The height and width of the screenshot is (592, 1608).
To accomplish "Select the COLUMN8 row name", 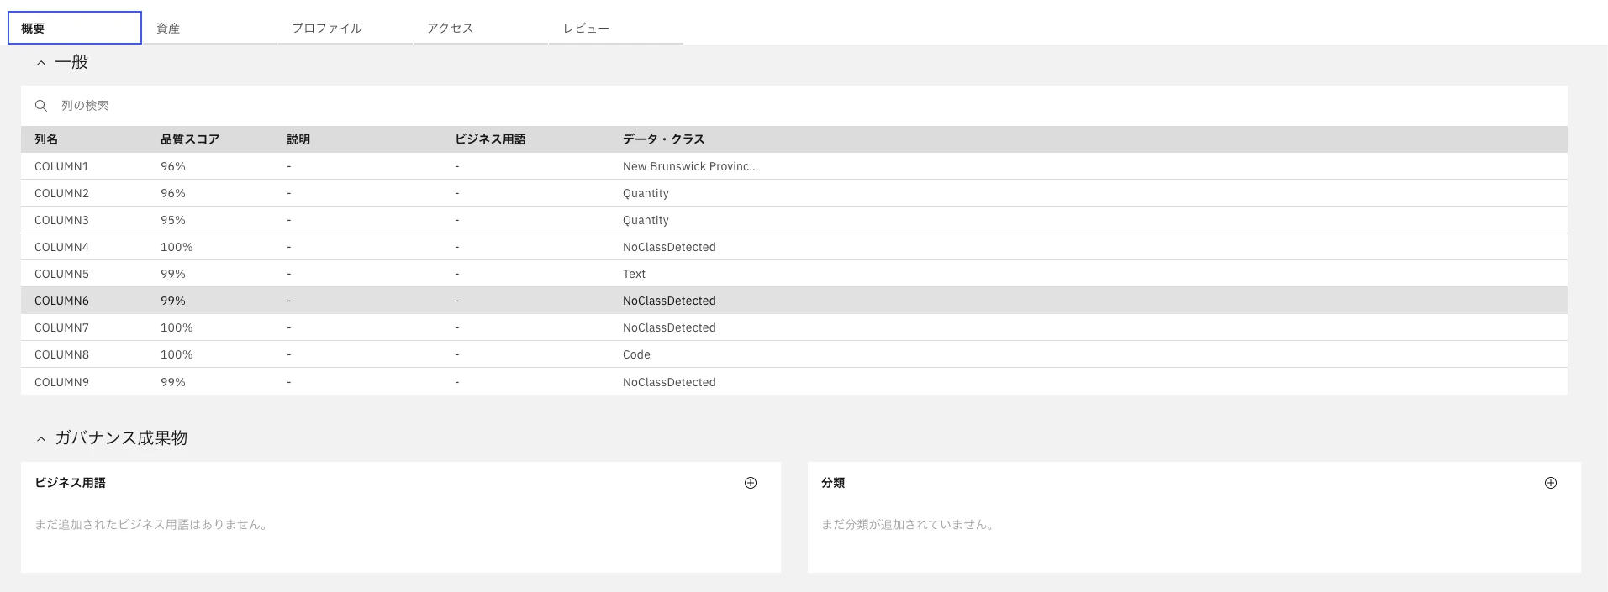I will coord(61,354).
